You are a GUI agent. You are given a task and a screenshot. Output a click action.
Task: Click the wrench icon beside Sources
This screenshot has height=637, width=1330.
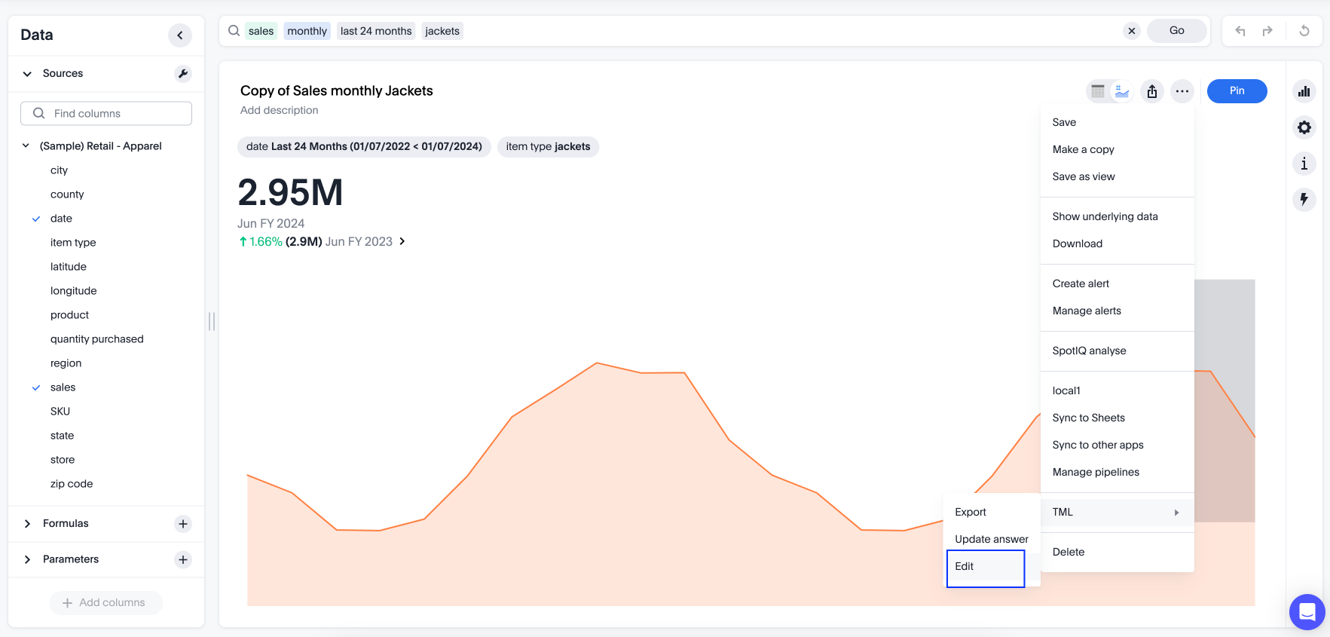click(x=182, y=74)
